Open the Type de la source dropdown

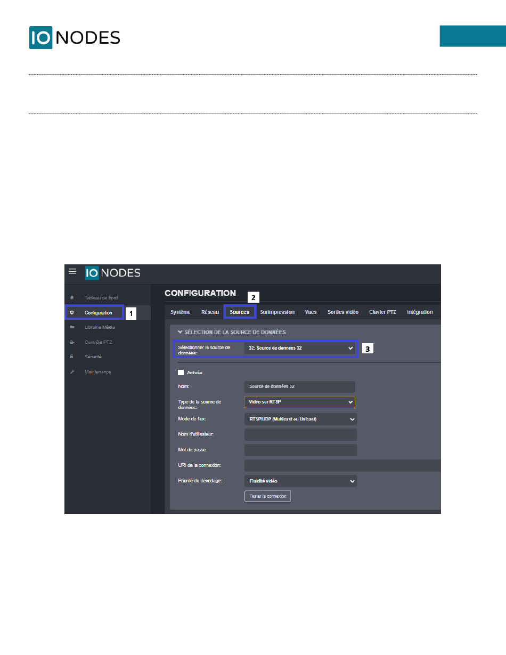click(x=299, y=402)
